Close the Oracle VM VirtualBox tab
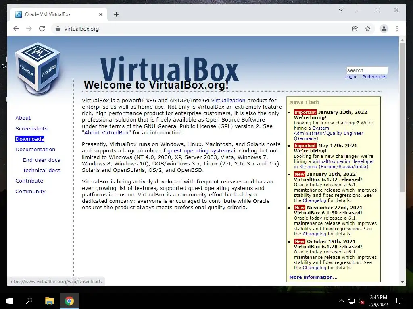 point(100,14)
